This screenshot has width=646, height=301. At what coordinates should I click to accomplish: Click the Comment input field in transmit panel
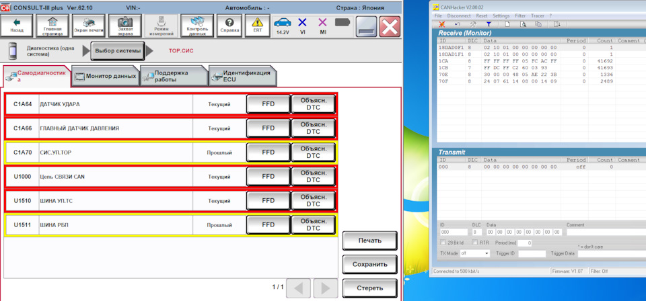606,232
